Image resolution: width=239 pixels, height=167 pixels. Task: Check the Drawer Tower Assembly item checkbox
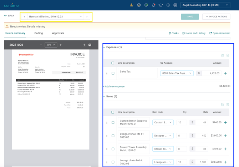coord(113,149)
